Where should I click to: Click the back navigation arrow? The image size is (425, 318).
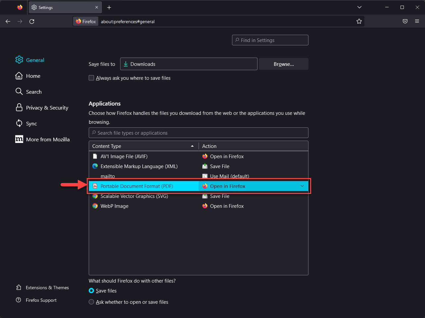click(x=8, y=22)
